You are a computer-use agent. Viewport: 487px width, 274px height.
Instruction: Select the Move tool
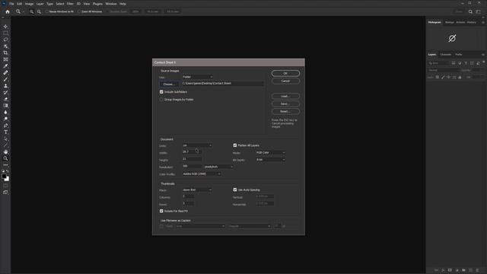point(5,27)
